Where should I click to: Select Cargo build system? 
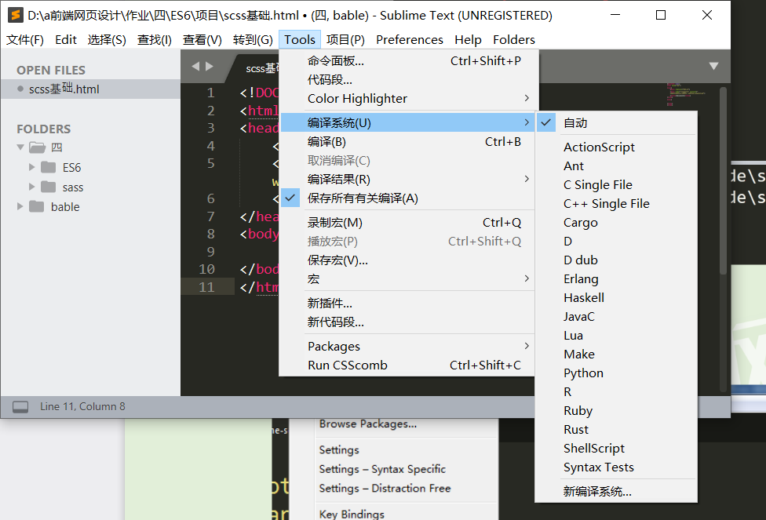pyautogui.click(x=616, y=222)
